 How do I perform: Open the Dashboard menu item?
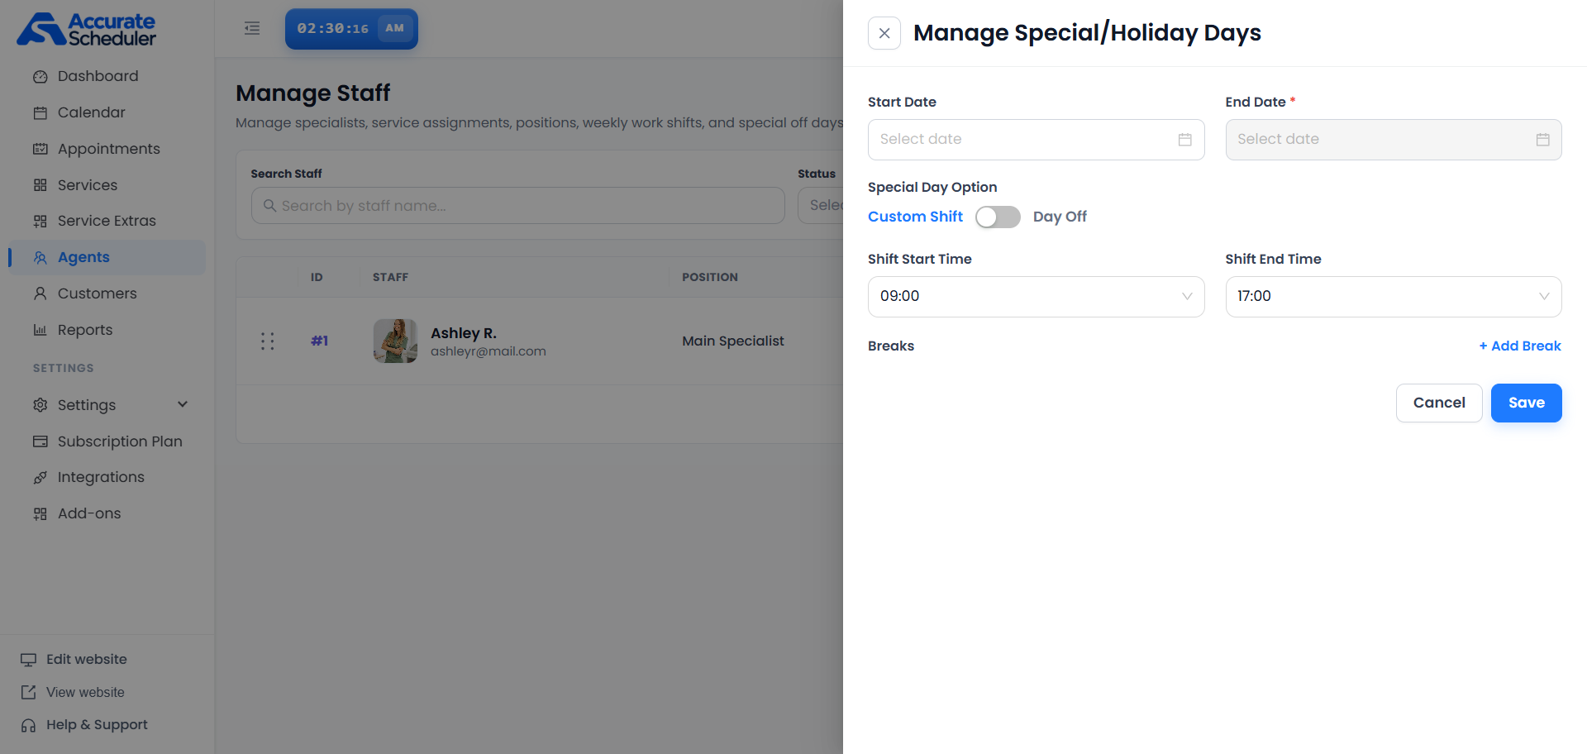(x=107, y=76)
